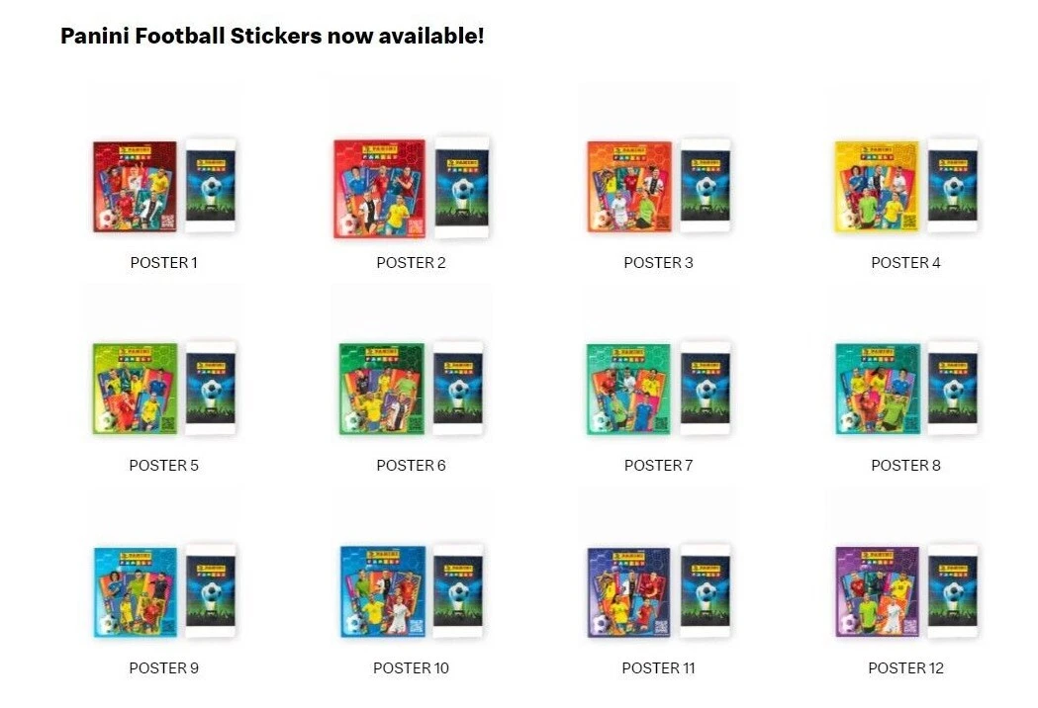Click the POSTER 3 orange sticker image
The height and width of the screenshot is (708, 1038).
pos(658,186)
